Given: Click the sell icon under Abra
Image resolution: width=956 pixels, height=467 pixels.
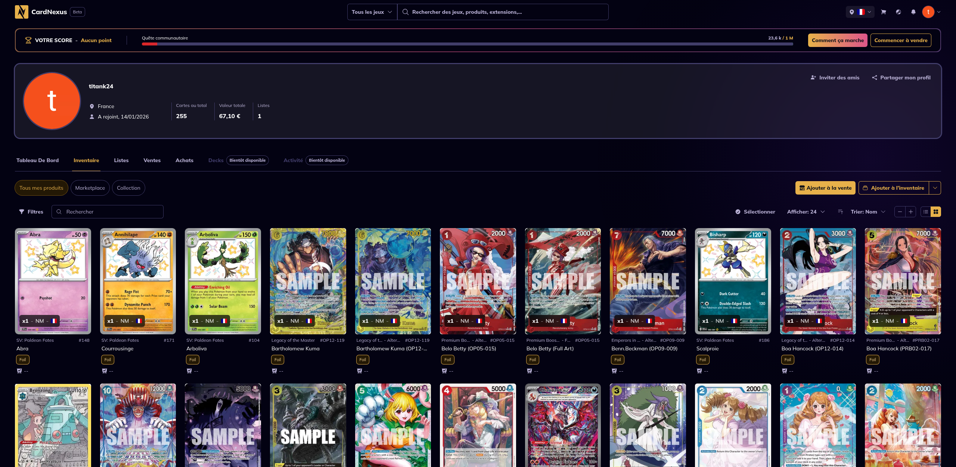Looking at the screenshot, I should click(x=20, y=371).
